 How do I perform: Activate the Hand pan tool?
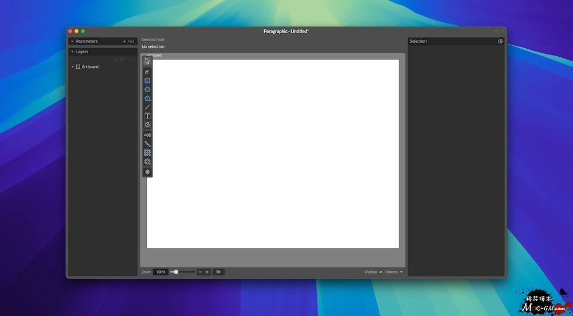[147, 172]
